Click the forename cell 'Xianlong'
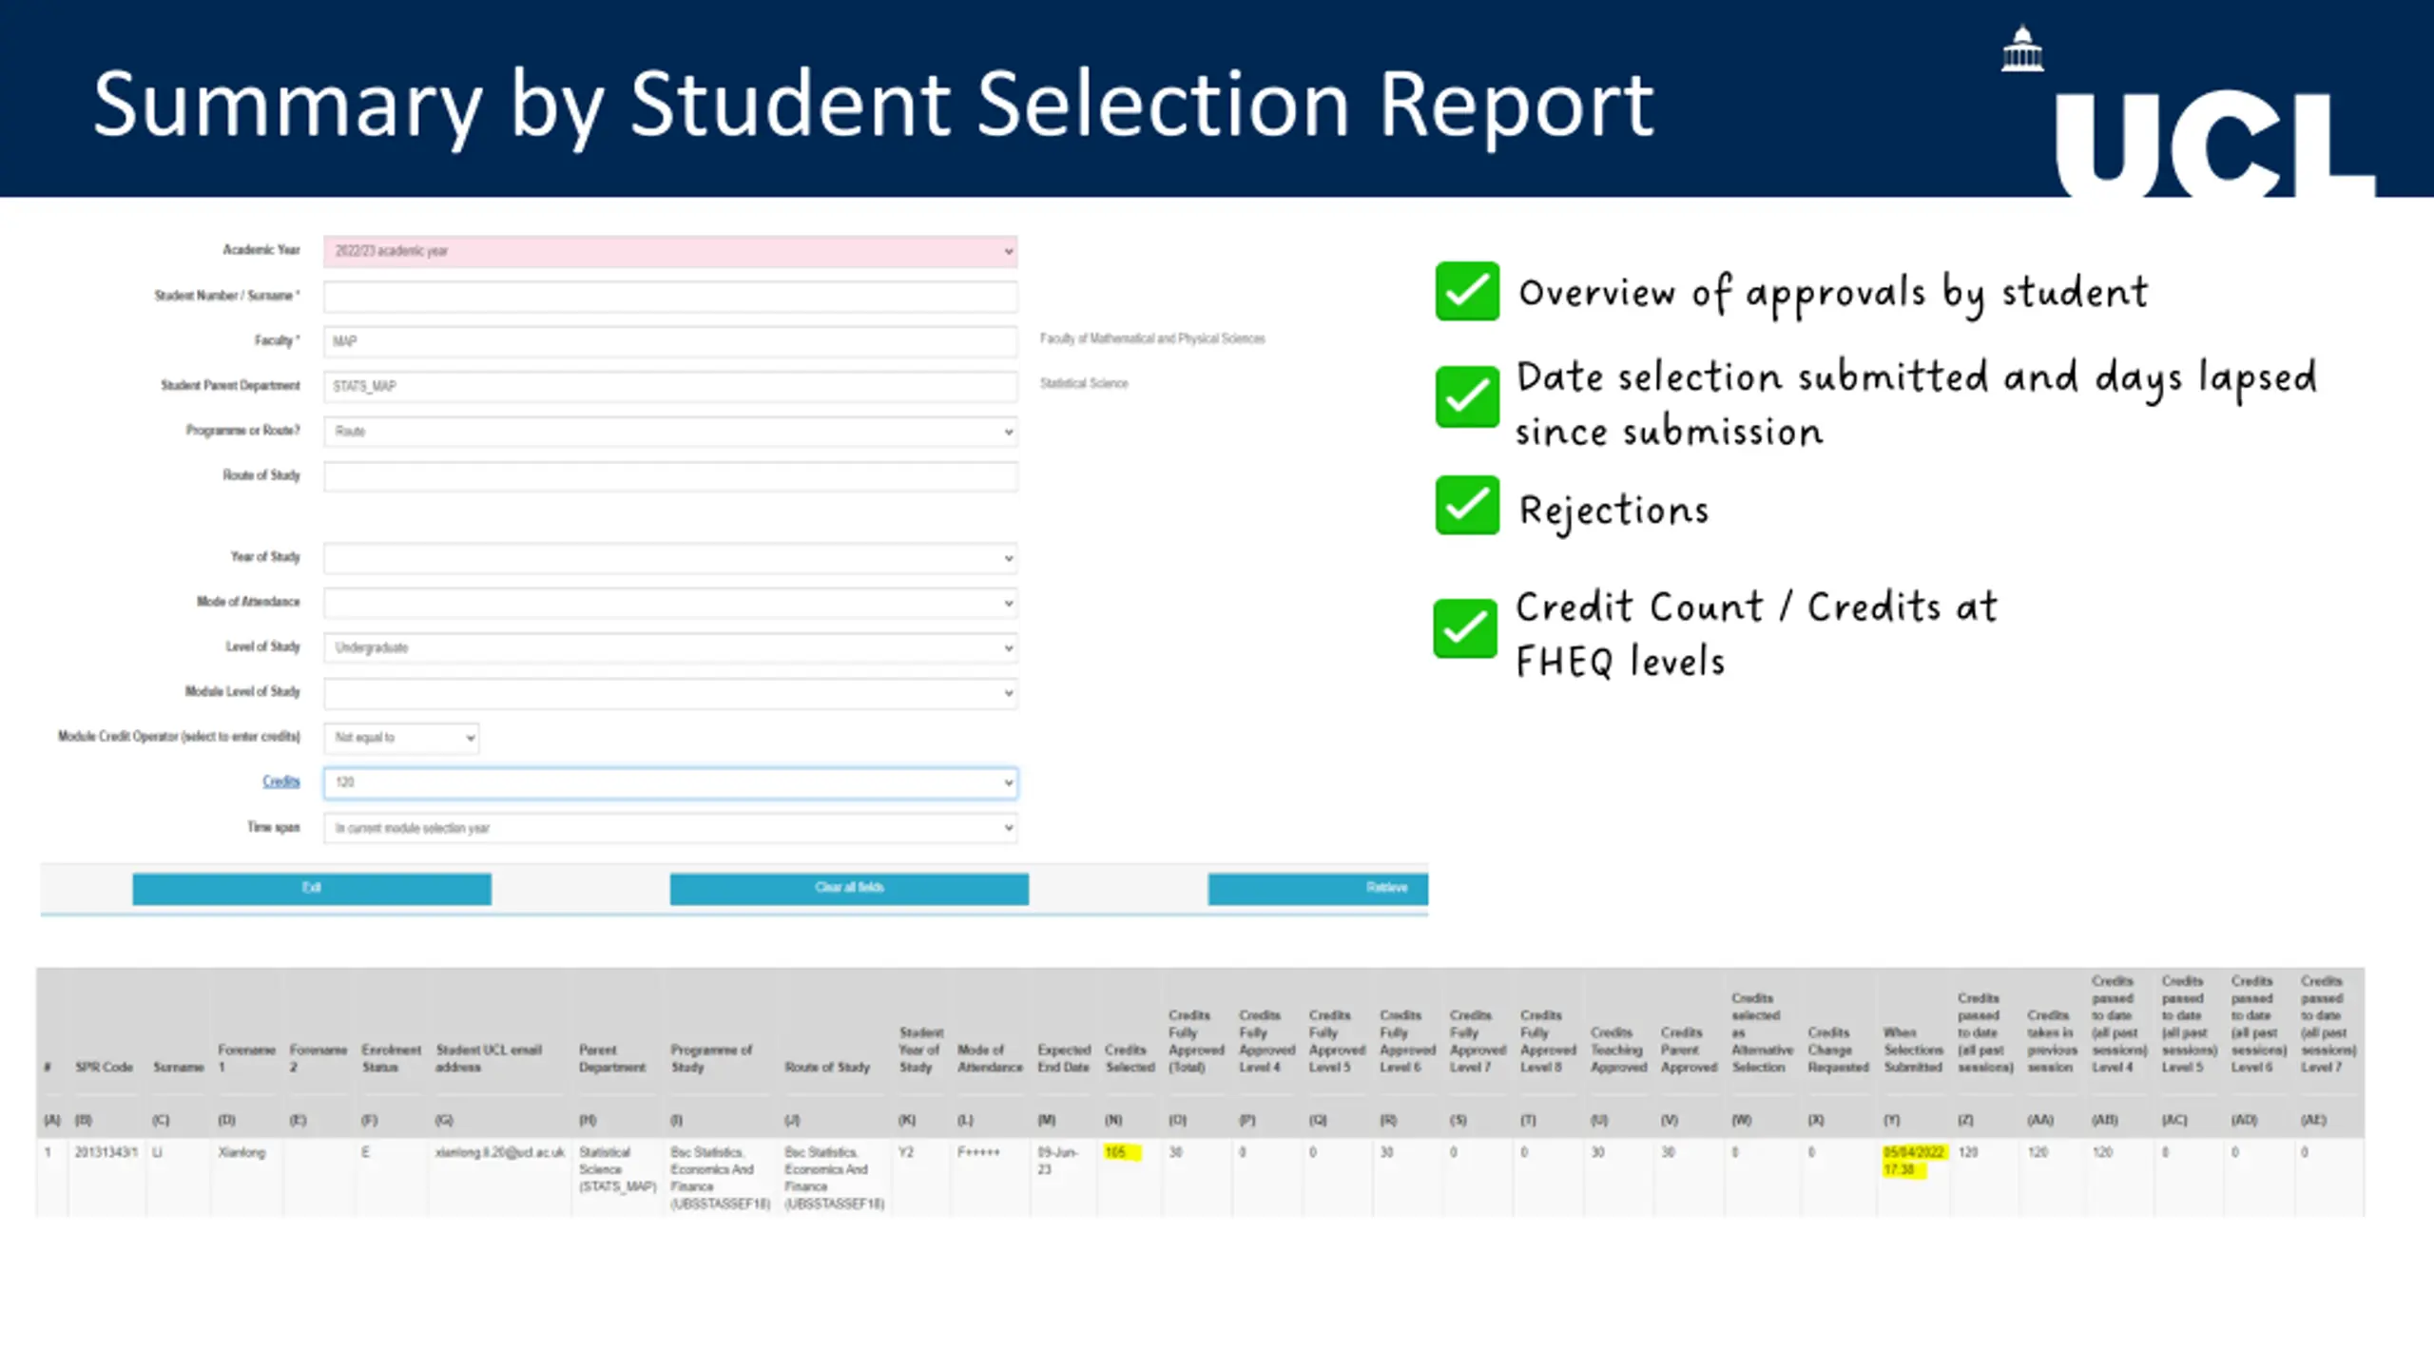This screenshot has height=1369, width=2434. [241, 1152]
